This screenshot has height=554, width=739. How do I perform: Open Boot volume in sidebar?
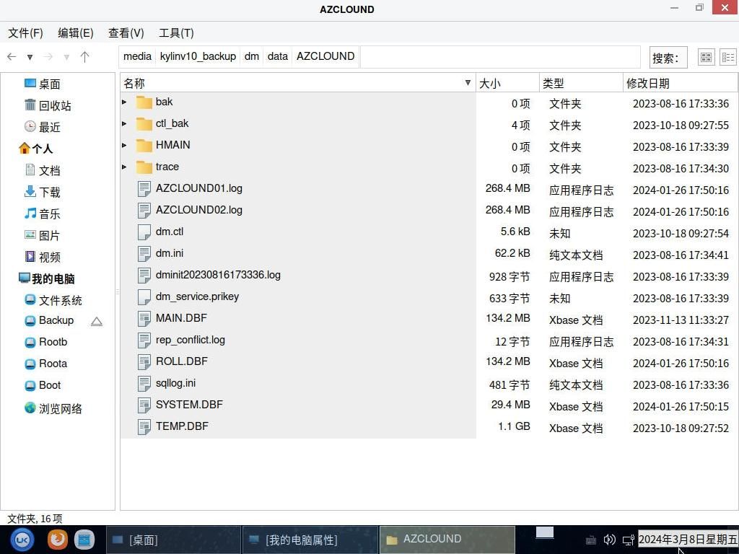point(43,385)
